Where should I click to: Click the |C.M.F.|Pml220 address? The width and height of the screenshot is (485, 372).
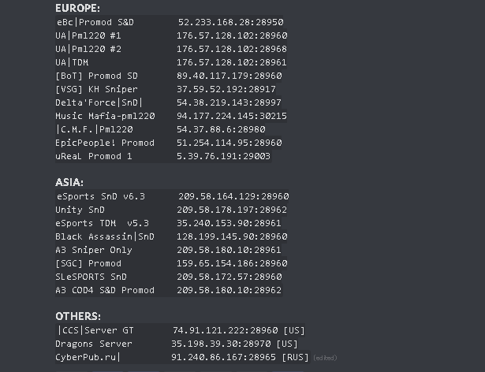pos(221,129)
